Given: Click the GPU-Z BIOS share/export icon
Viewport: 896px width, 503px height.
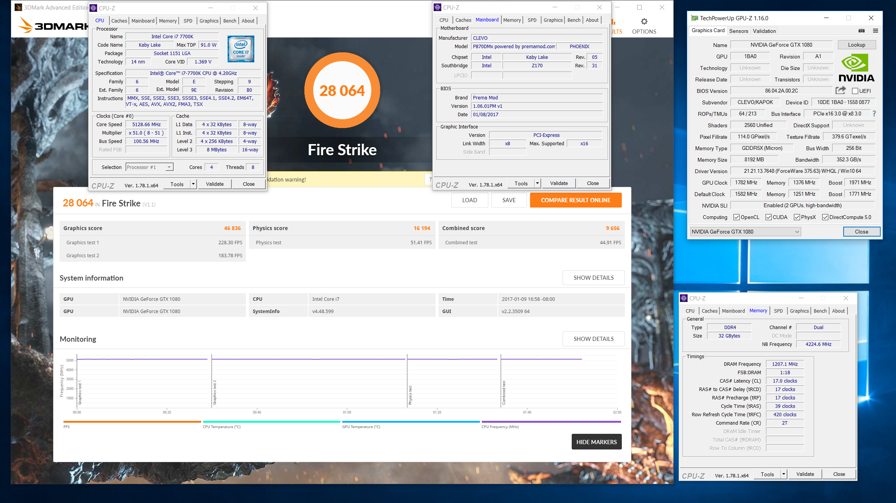Looking at the screenshot, I should tap(841, 91).
